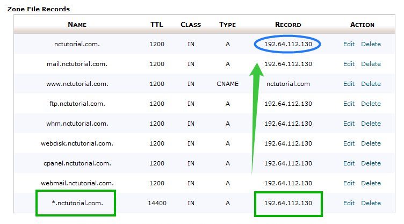Viewport: 404px width, 224px height.
Task: Edit the ftp.nctutorial.com. record
Action: [x=349, y=104]
